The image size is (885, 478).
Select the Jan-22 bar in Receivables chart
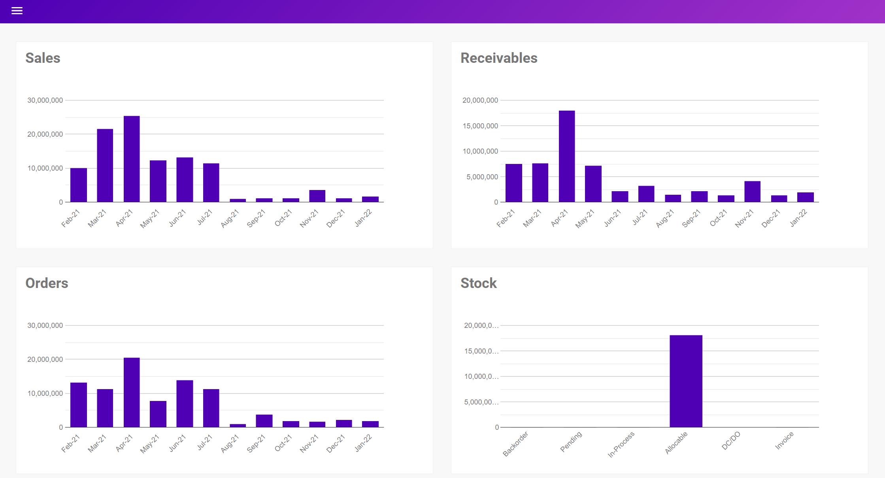point(806,198)
